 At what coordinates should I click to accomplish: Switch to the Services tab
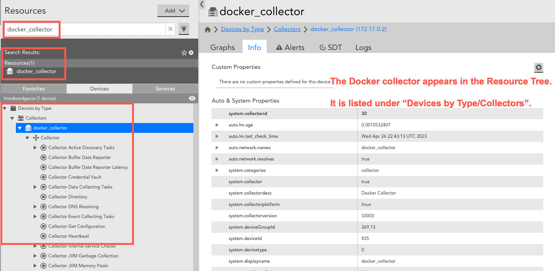click(x=165, y=89)
